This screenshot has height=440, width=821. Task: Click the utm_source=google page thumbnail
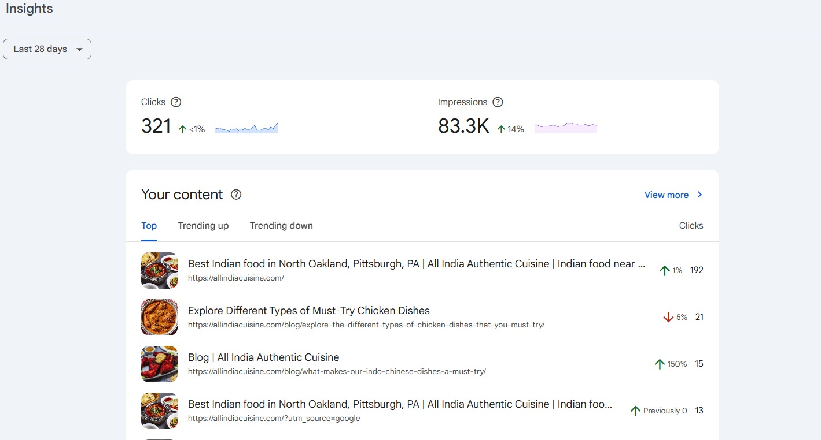tap(159, 411)
